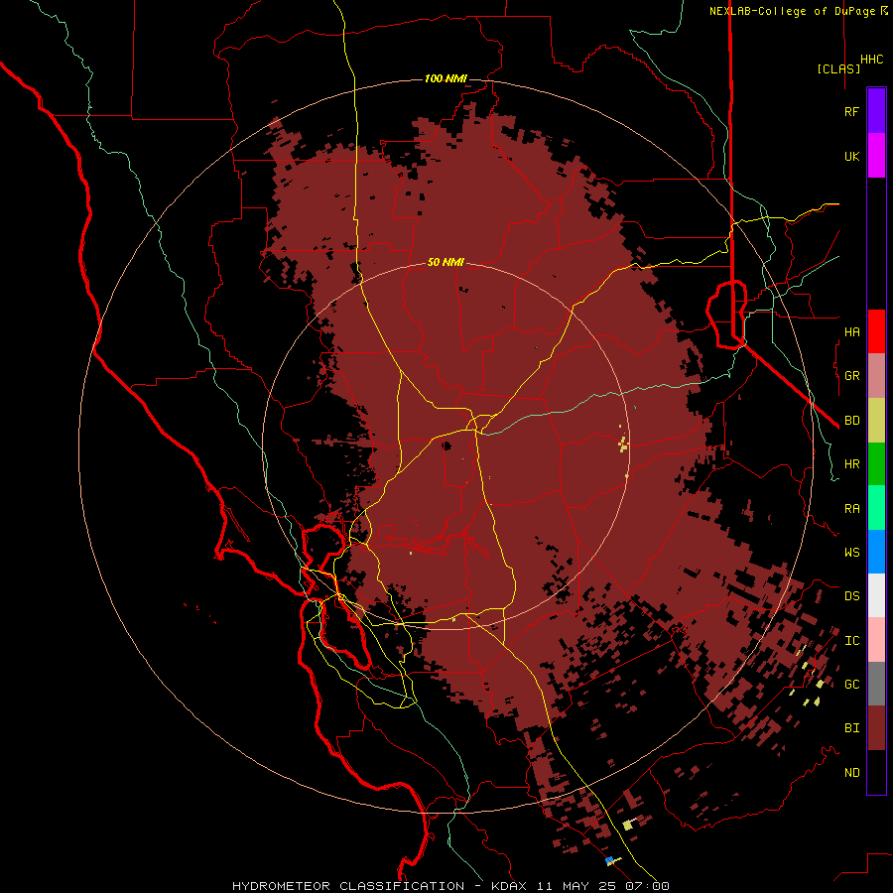
Task: Click the "HYDROMETEOR CLASSIFICATION" title text
Action: (x=348, y=886)
